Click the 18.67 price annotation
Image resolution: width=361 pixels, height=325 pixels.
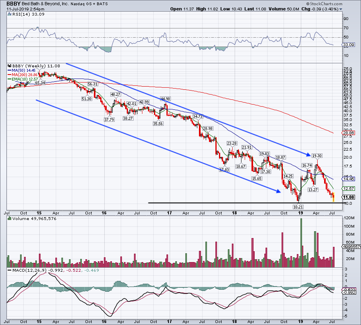[241, 166]
